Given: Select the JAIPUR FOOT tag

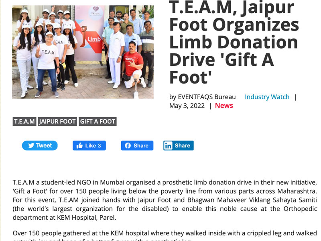Looking at the screenshot, I should (x=57, y=122).
